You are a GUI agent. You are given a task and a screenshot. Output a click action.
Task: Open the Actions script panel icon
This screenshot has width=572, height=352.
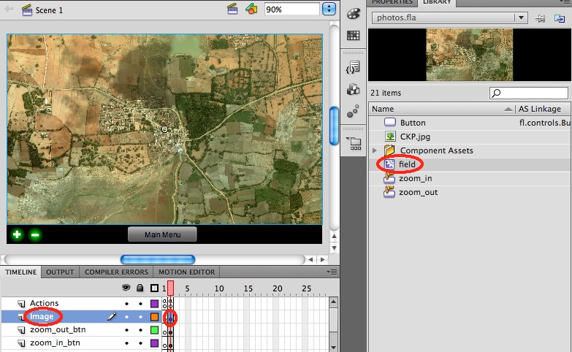tap(353, 67)
